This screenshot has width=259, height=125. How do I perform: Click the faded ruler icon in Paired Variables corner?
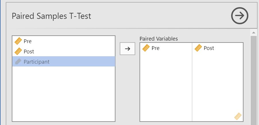pyautogui.click(x=238, y=116)
